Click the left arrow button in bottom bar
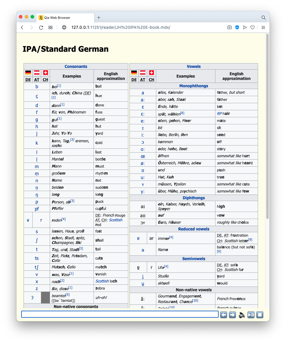 pos(224,315)
